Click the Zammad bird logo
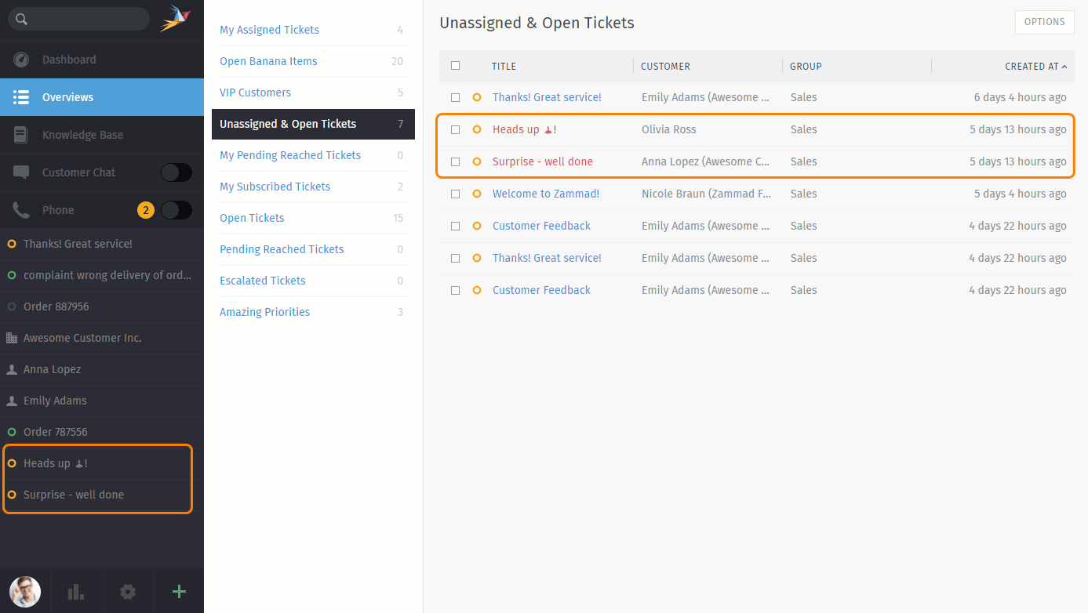This screenshot has height=613, width=1088. tap(175, 19)
